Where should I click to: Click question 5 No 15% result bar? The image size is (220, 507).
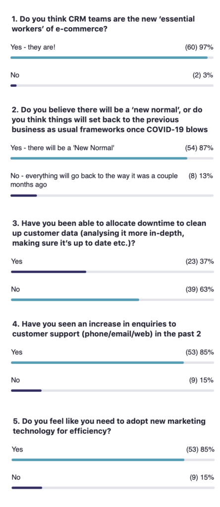(x=113, y=488)
